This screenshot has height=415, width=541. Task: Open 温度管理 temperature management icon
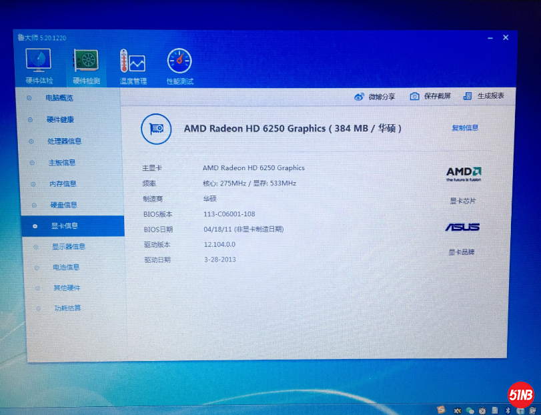[x=133, y=62]
